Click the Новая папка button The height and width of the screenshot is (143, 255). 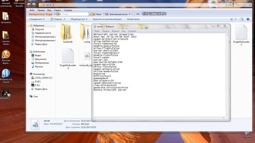tap(133, 19)
